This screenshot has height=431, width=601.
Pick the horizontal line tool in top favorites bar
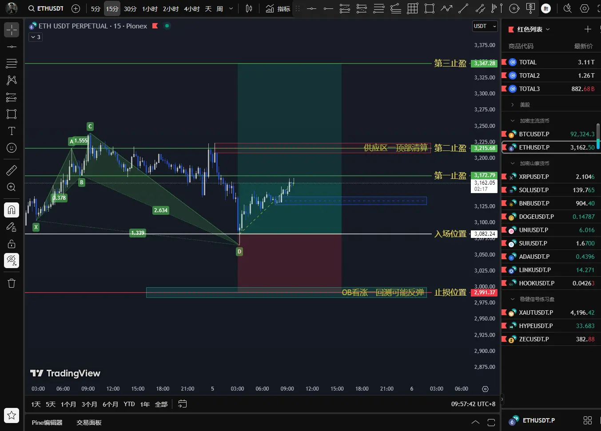311,8
